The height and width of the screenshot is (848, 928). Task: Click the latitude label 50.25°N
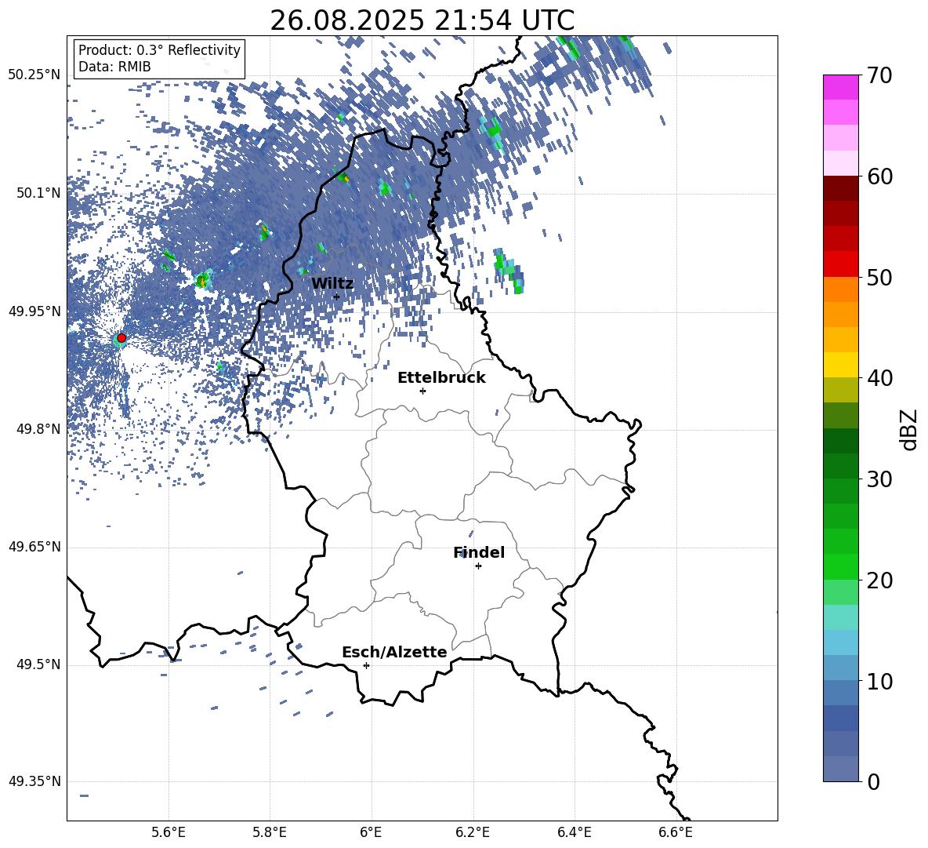click(34, 75)
